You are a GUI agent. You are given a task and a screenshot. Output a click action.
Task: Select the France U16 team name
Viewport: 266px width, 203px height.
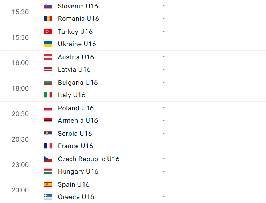click(75, 146)
